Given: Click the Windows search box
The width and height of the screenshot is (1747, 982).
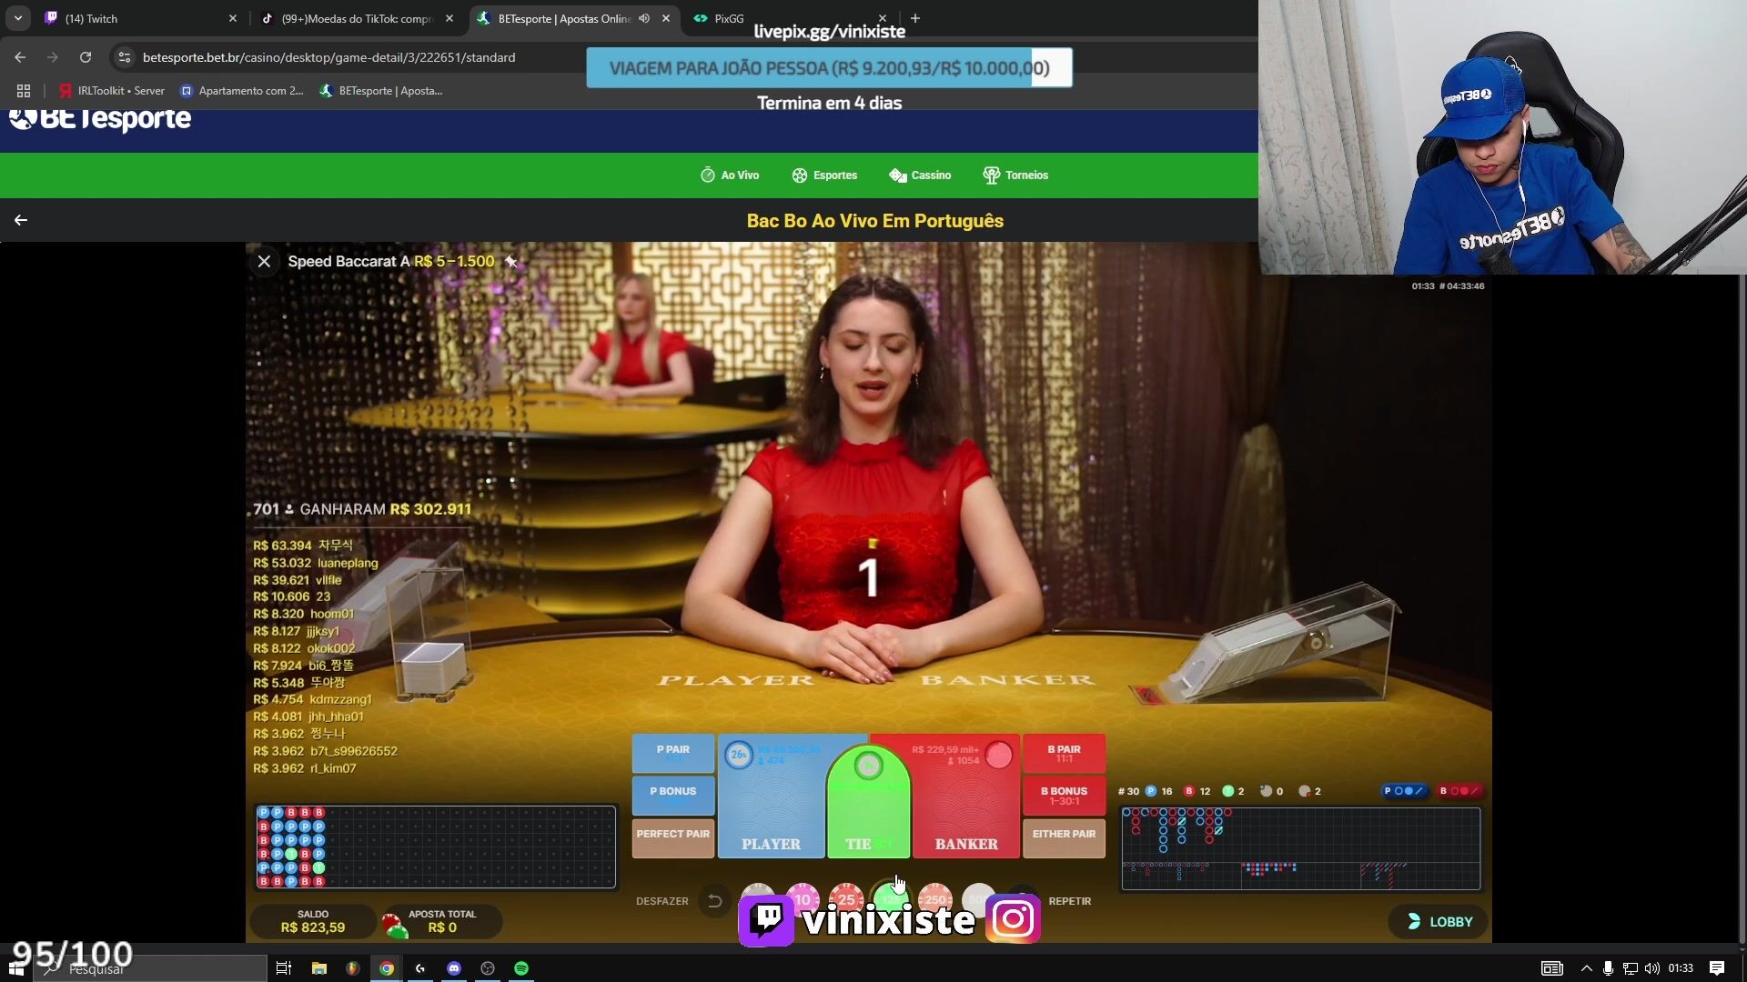Looking at the screenshot, I should [150, 968].
